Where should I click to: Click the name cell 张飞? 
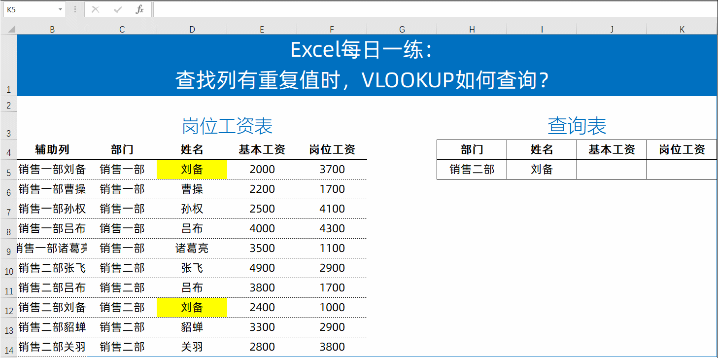[192, 268]
